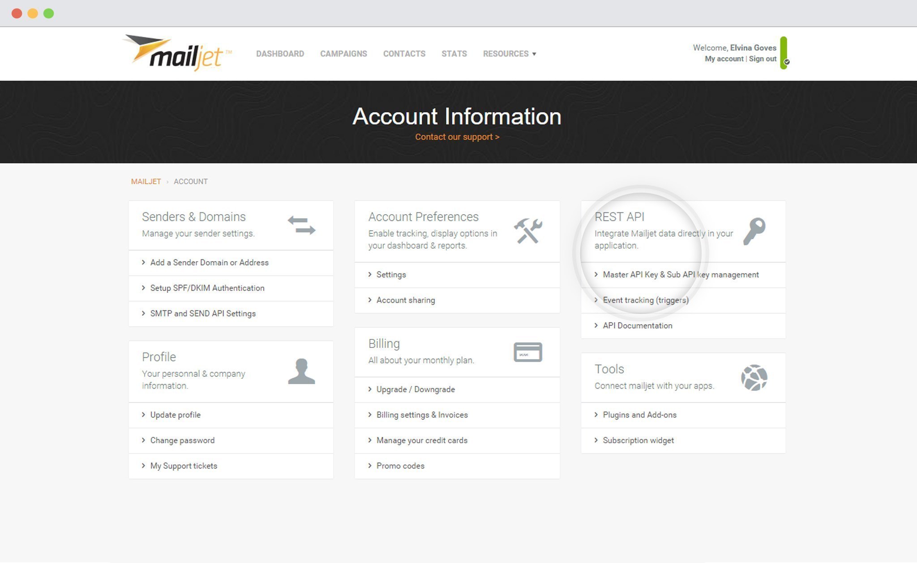Screen dimensions: 917x563
Task: Click the yellow window minimize button
Action: tap(33, 13)
